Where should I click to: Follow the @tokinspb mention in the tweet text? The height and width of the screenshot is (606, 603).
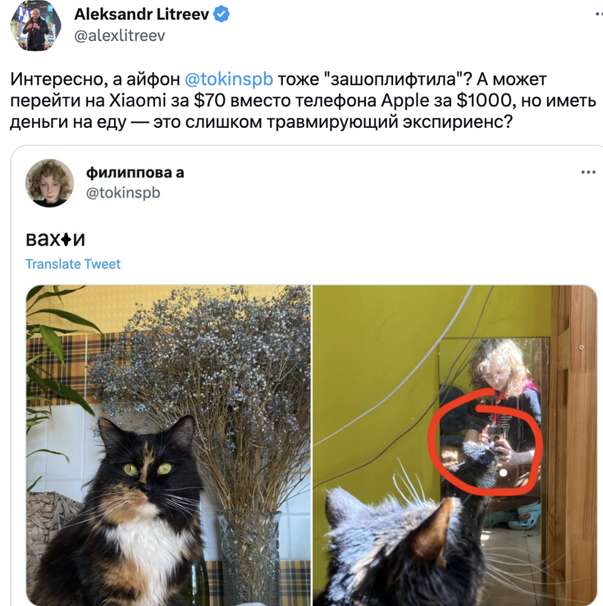click(229, 79)
